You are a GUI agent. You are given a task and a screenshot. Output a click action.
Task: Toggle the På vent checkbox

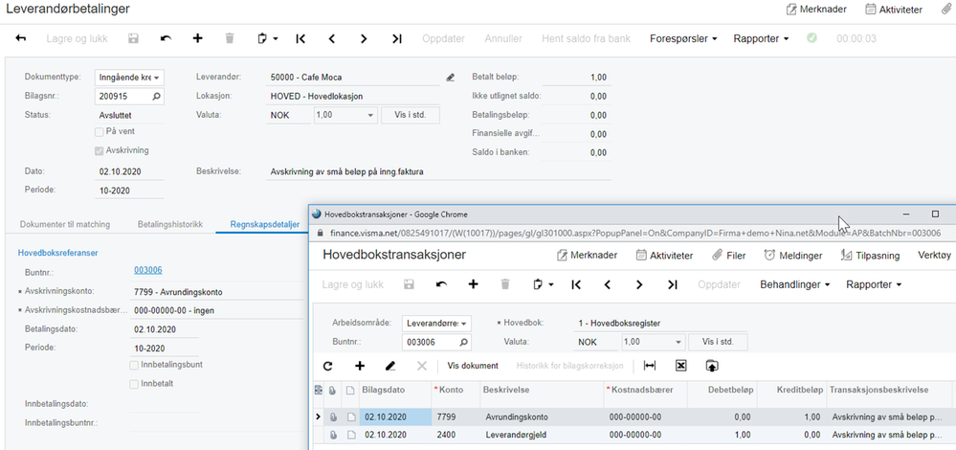(x=100, y=132)
